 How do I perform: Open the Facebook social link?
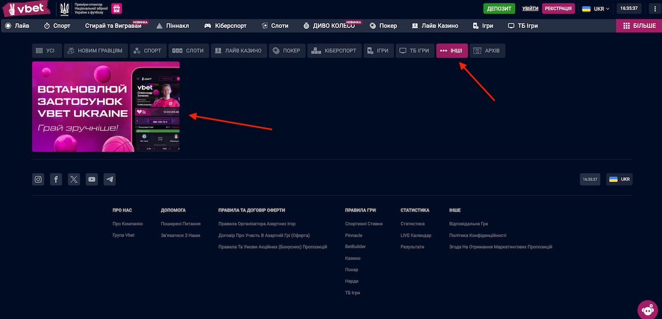coord(56,179)
